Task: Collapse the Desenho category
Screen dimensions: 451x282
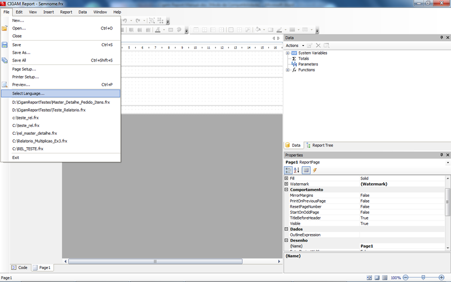Action: tap(286, 240)
